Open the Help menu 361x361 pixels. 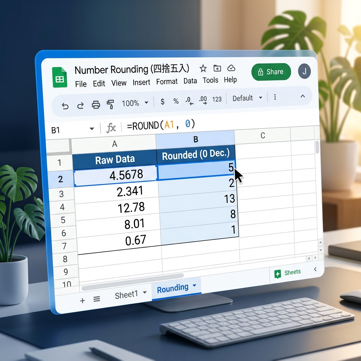pos(230,80)
